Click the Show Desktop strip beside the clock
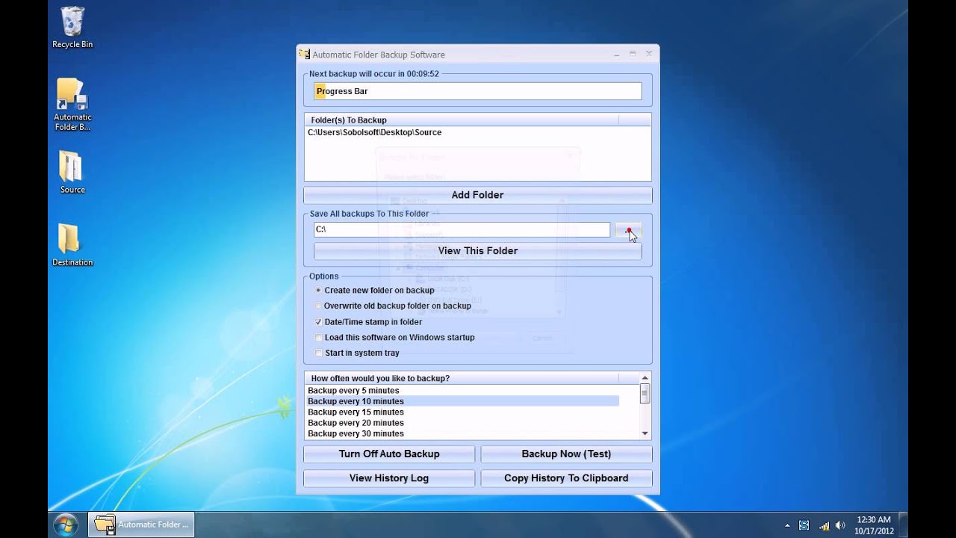 point(903,525)
